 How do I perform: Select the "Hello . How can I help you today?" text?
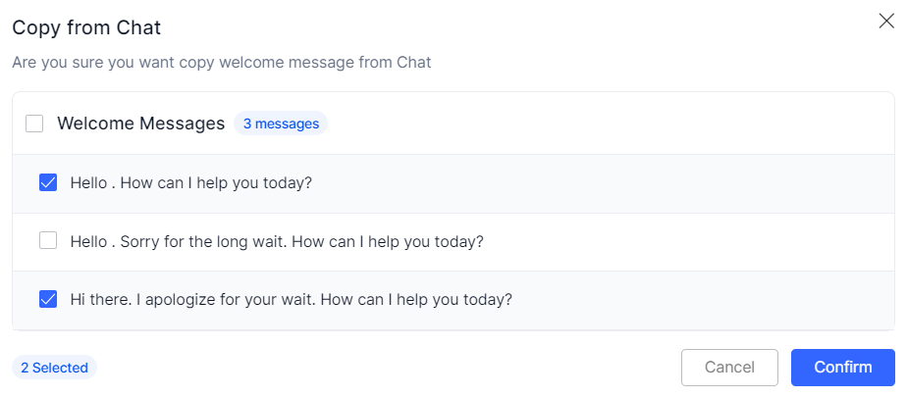[x=190, y=182]
